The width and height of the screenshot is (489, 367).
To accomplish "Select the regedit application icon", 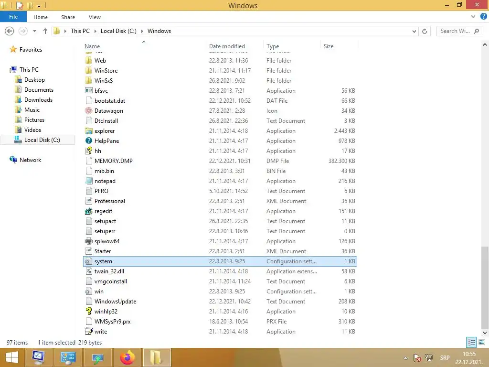I will [x=89, y=211].
